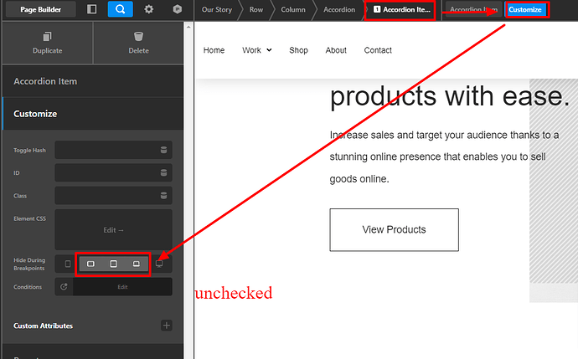Toggle hide on mobile phone breakpoint
This screenshot has height=359, width=578.
tap(68, 264)
